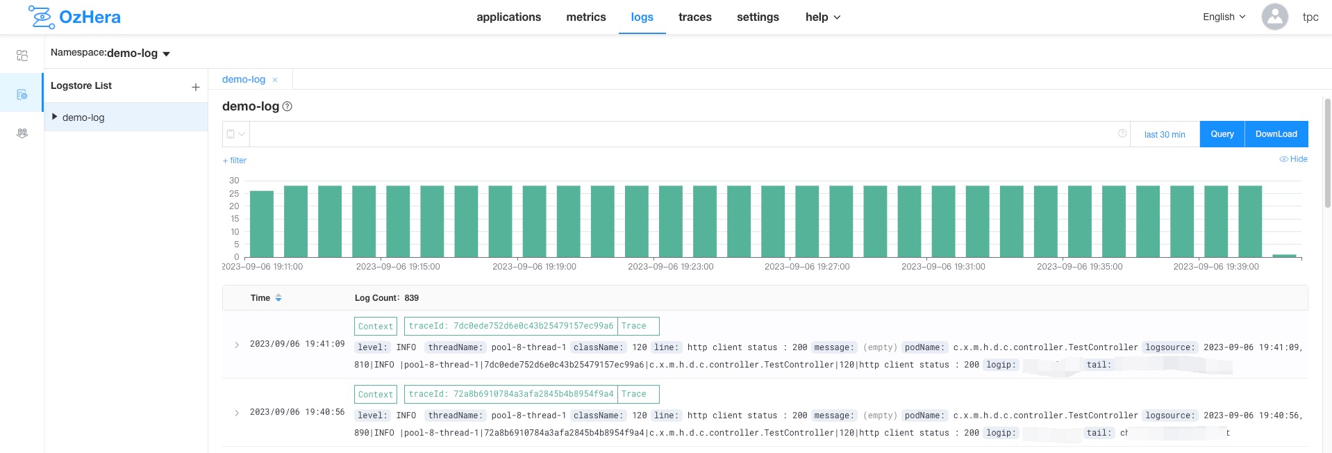The height and width of the screenshot is (453, 1332).
Task: Click className tag in 19:40:56 log
Action: pyautogui.click(x=598, y=415)
